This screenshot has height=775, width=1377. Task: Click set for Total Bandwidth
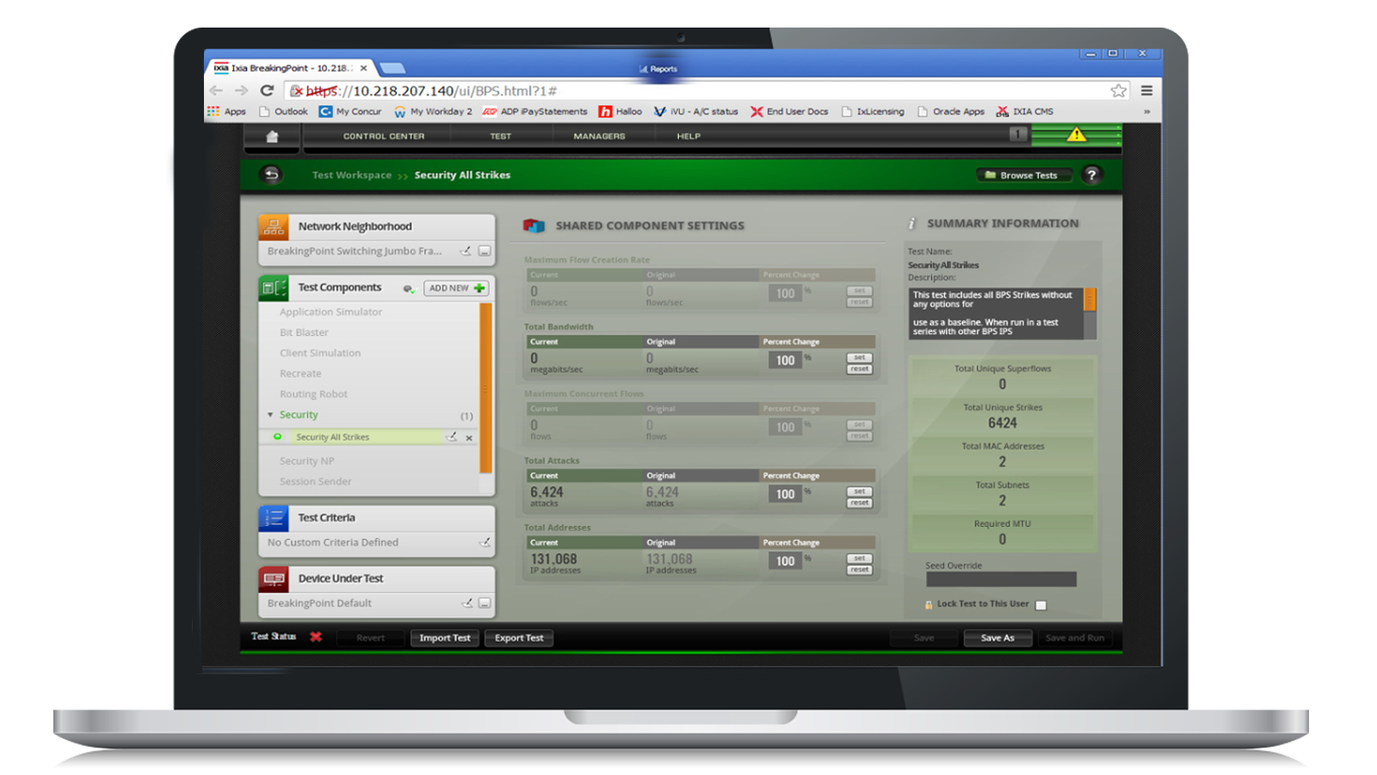860,357
